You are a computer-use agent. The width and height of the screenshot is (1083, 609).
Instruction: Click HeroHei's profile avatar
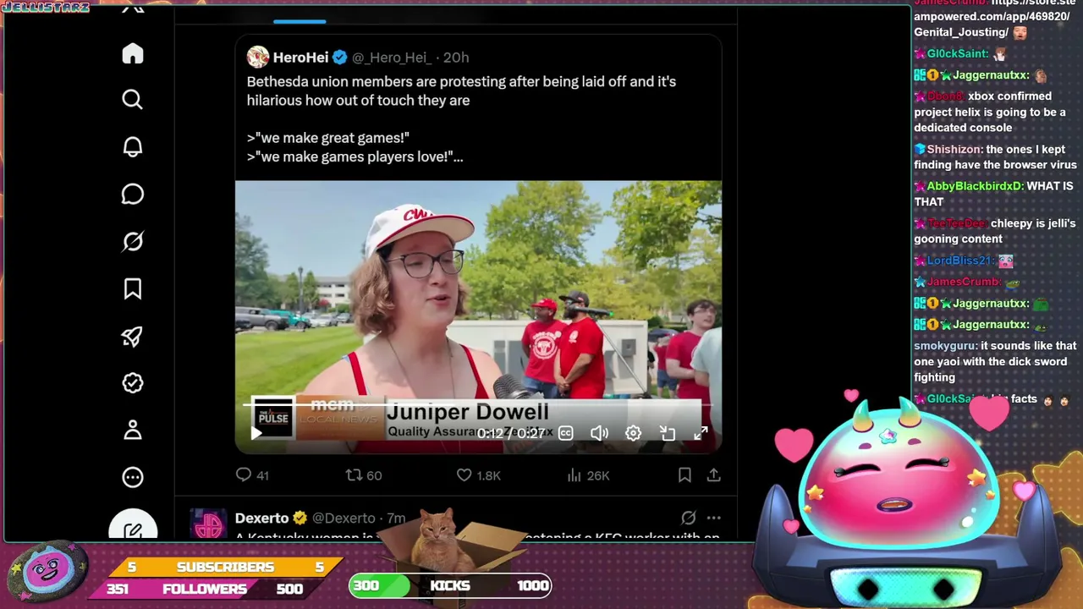258,58
